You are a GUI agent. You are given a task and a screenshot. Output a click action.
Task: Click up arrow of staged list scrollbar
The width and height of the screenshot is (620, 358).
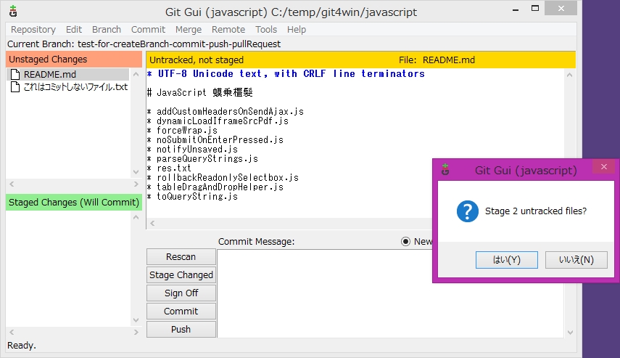136,217
